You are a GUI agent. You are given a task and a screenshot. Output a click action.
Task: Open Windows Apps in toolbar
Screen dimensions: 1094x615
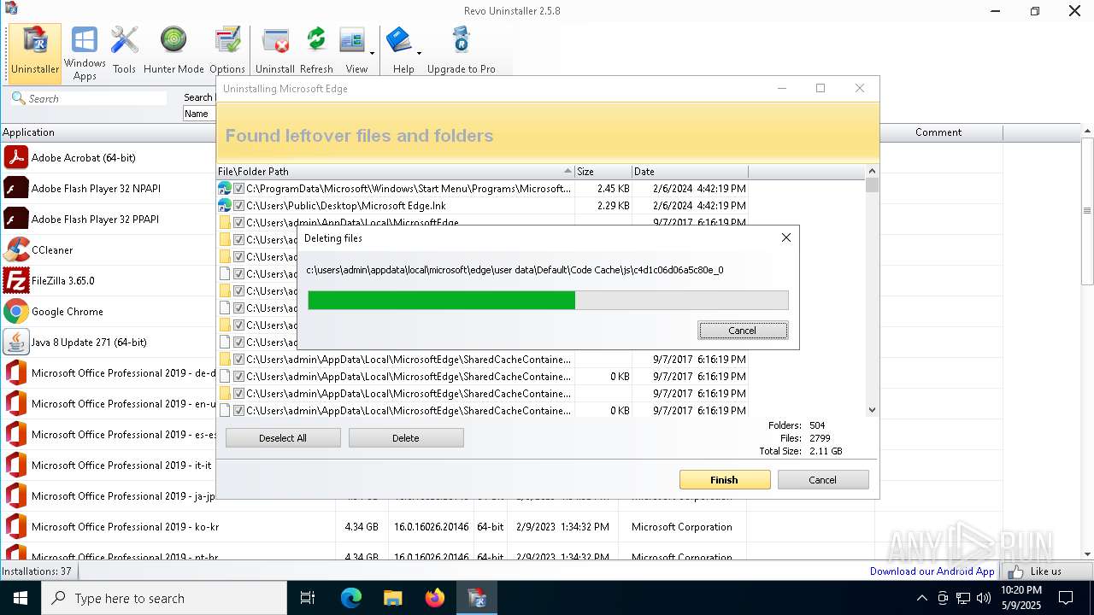point(85,53)
